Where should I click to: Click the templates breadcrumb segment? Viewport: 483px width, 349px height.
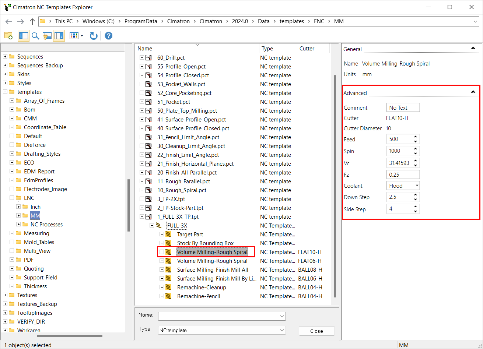(x=292, y=21)
